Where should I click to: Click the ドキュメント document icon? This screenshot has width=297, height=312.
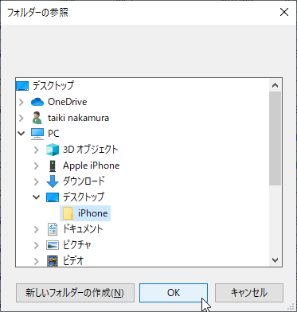point(53,229)
